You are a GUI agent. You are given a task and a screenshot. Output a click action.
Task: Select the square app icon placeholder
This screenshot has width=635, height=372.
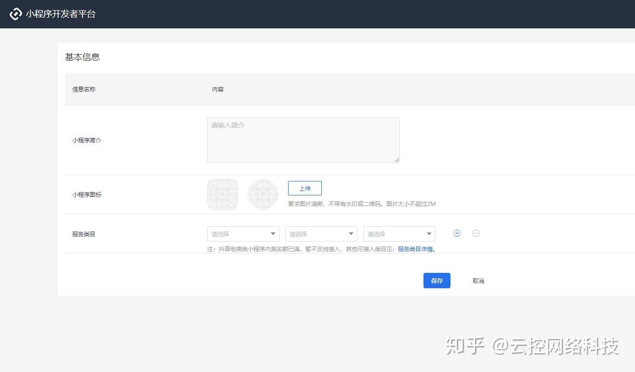point(223,194)
